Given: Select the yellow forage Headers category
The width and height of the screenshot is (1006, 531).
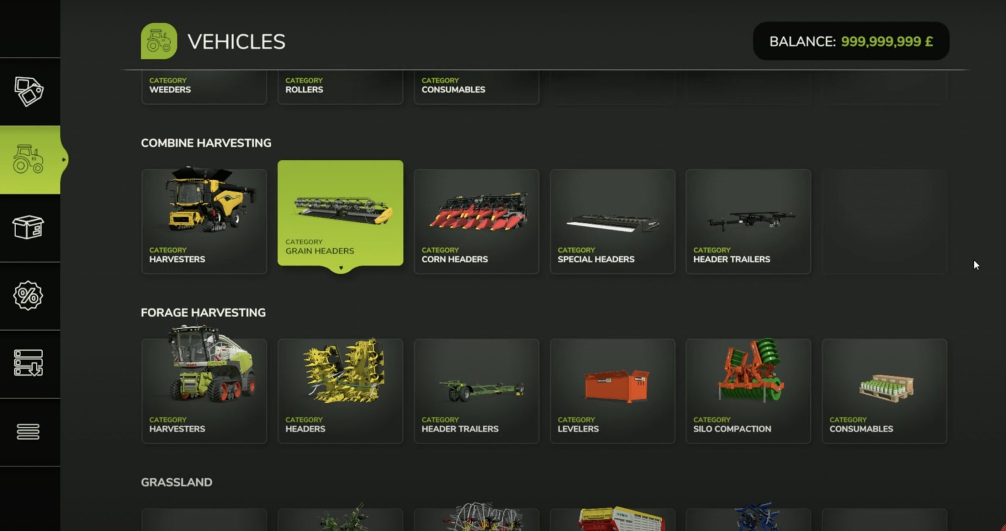Looking at the screenshot, I should (x=340, y=391).
